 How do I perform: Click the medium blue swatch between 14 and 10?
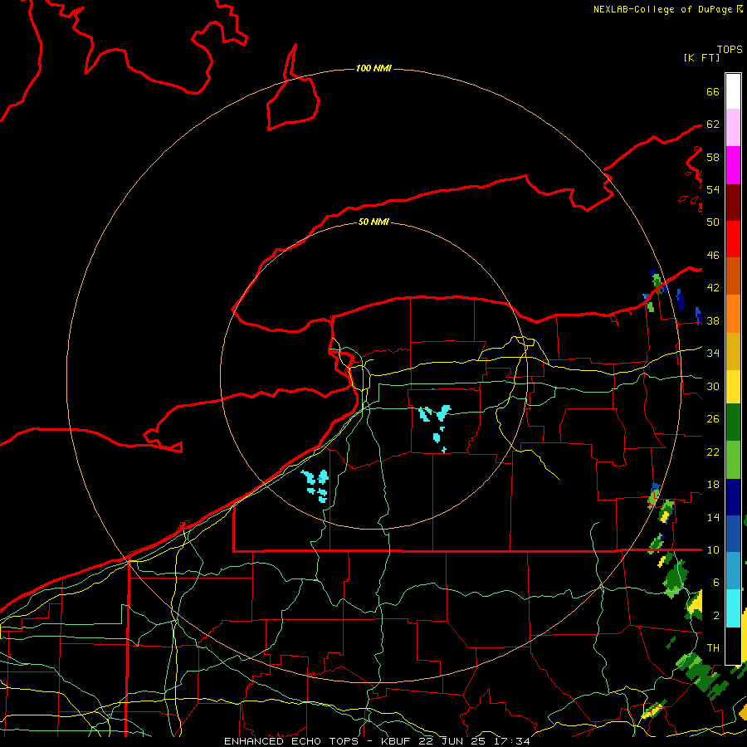tap(733, 534)
